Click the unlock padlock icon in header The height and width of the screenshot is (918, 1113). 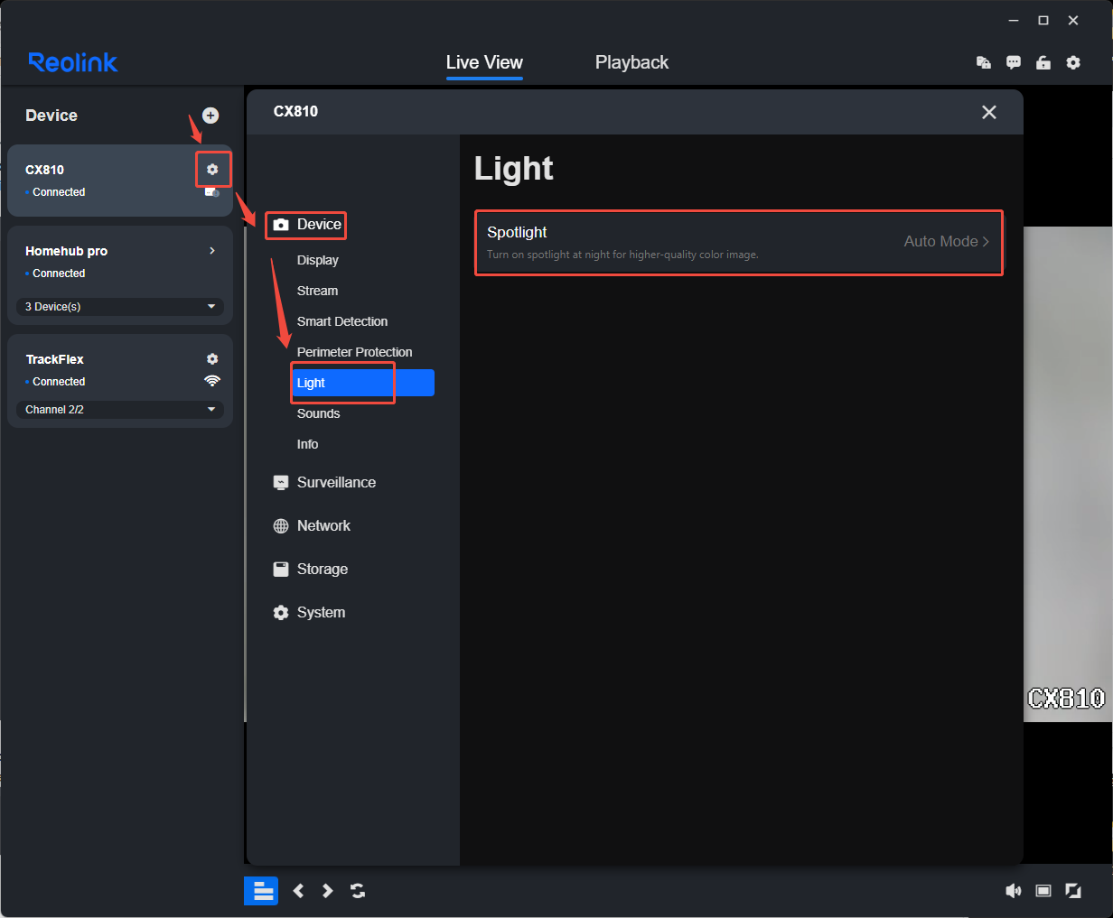coord(1043,62)
